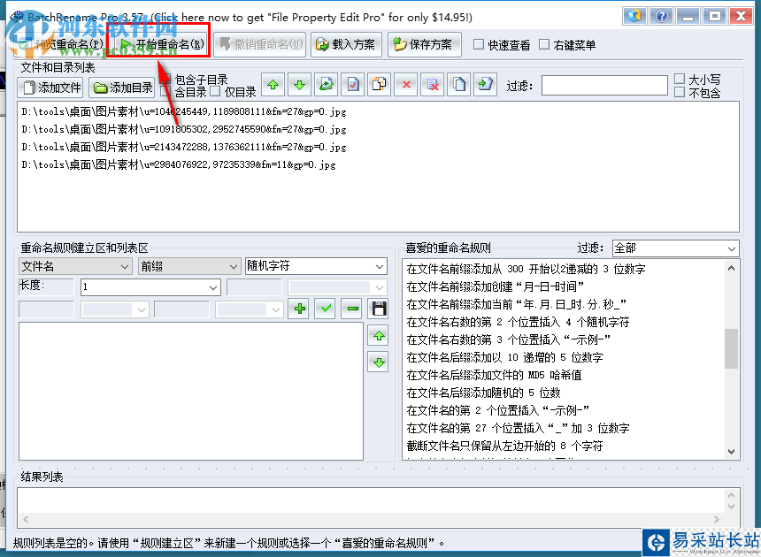Viewport: 761px width, 557px height.
Task: Enable 快速查看 quick view checkbox
Action: (x=479, y=44)
